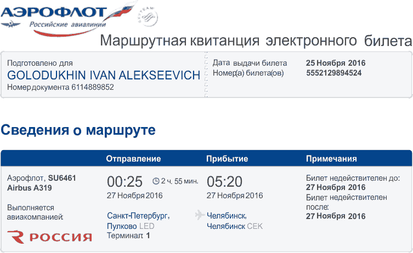Click the departure time 00:25

tap(125, 181)
